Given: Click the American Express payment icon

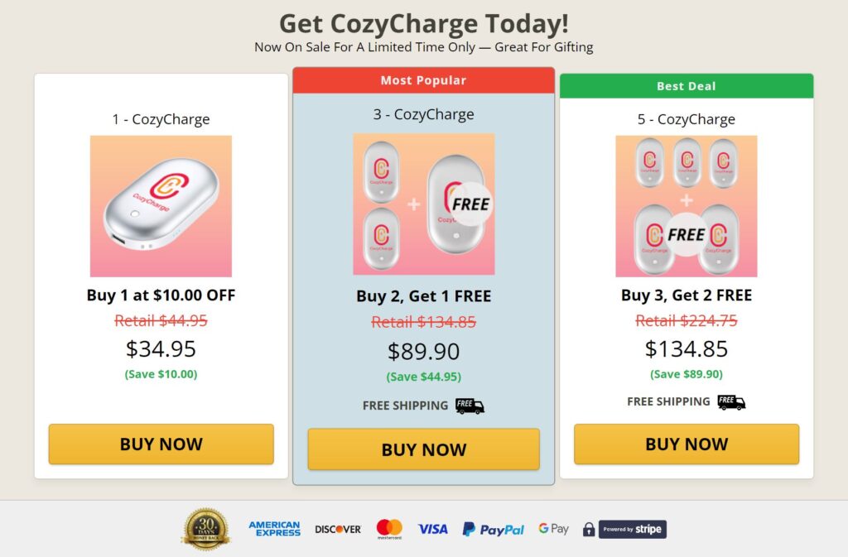Looking at the screenshot, I should tap(274, 528).
